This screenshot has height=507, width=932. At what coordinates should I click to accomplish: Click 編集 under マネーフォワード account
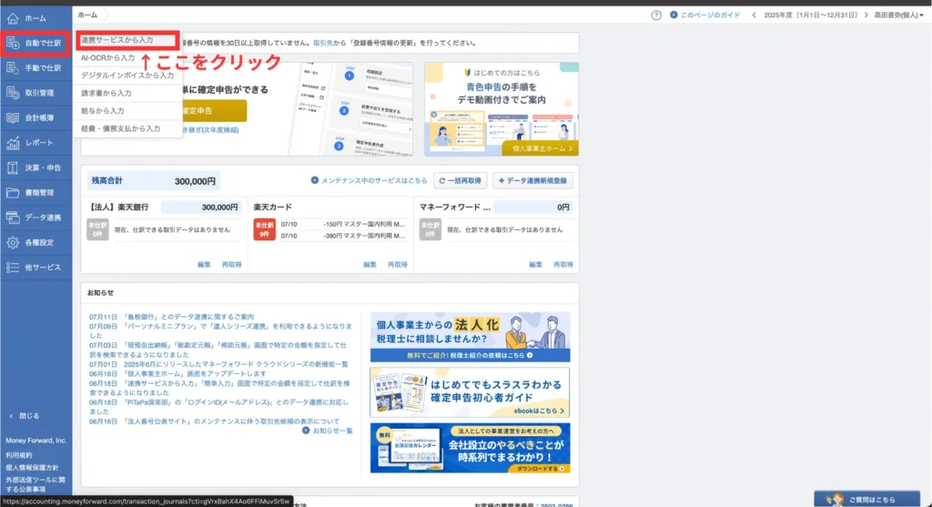point(535,265)
